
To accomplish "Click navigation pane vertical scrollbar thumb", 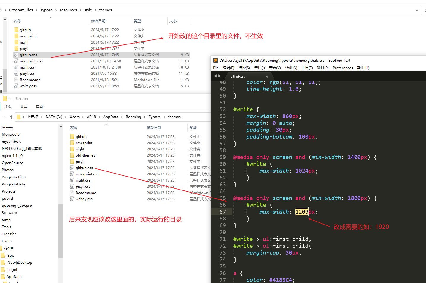I will click(x=61, y=231).
